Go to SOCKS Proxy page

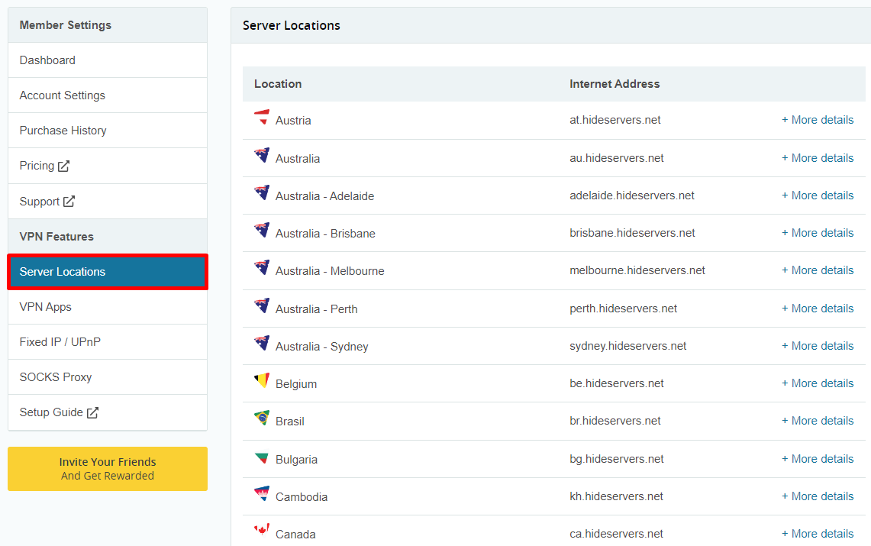(x=108, y=377)
